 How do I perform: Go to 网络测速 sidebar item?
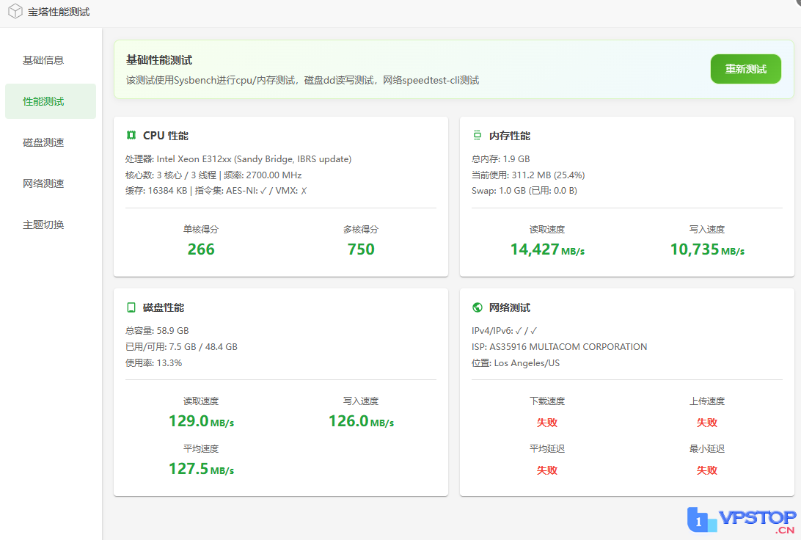(43, 183)
